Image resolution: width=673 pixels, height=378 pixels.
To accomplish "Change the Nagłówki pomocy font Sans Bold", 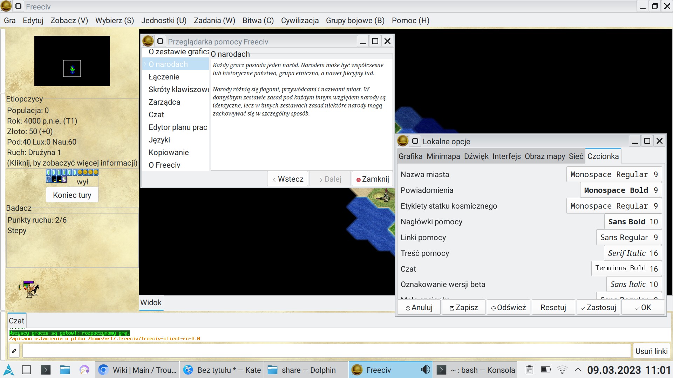I will (x=633, y=222).
